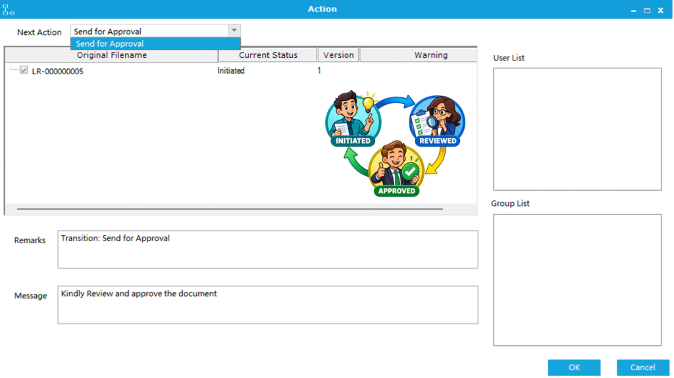Click the Warning column header

coord(419,55)
